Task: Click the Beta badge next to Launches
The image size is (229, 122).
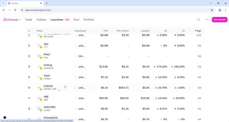Action: click(67, 19)
